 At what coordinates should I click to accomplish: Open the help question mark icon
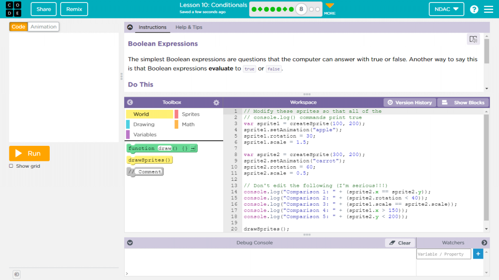tap(474, 9)
